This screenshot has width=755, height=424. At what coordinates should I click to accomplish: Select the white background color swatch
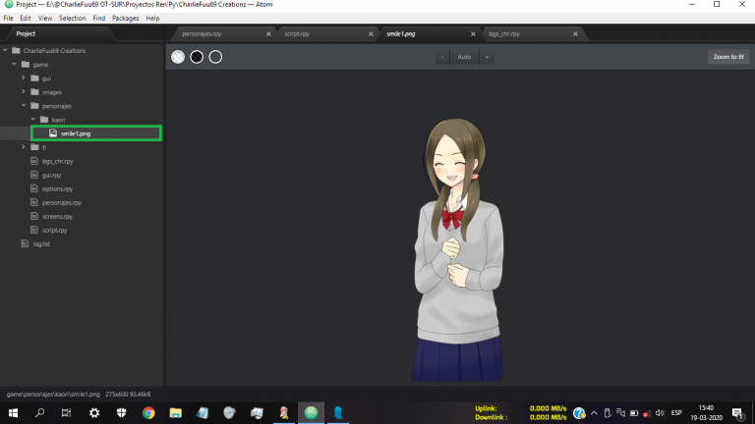[178, 57]
